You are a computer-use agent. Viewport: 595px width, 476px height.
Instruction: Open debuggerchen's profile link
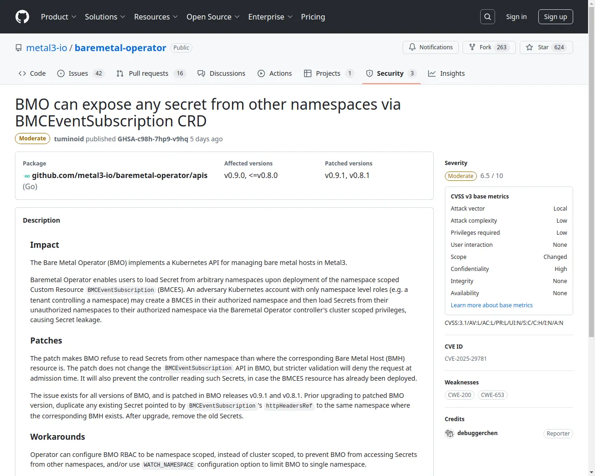tap(477, 433)
